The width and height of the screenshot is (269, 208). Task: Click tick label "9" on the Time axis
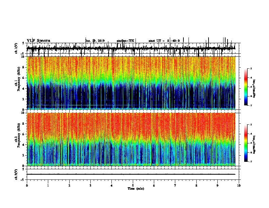[217, 186]
